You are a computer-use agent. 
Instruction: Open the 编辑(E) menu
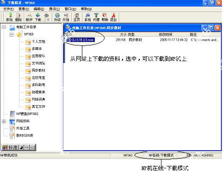coord(39,9)
